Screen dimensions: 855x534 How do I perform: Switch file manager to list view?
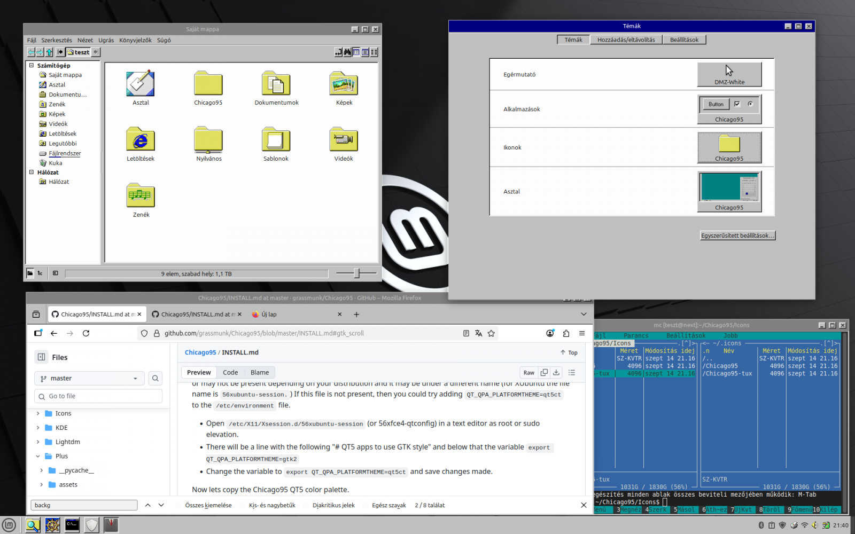(365, 52)
